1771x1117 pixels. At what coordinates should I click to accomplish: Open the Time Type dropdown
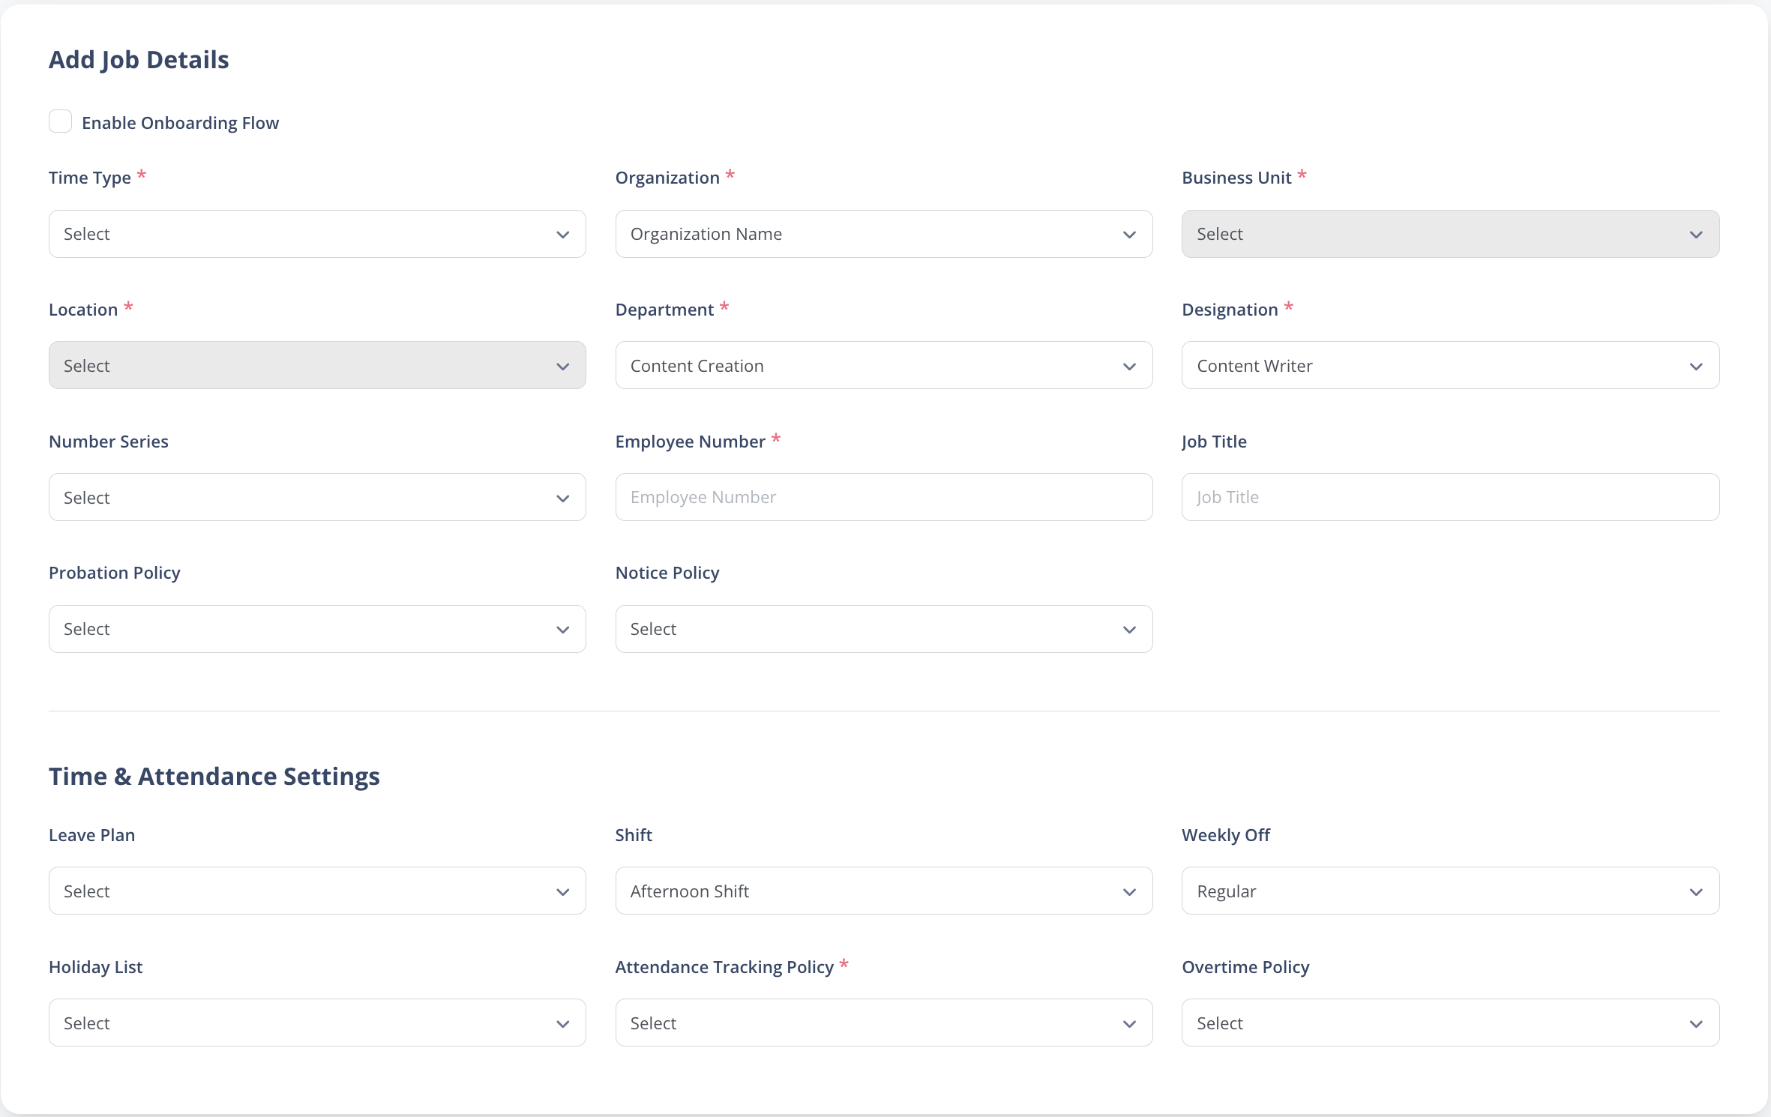[x=317, y=234]
